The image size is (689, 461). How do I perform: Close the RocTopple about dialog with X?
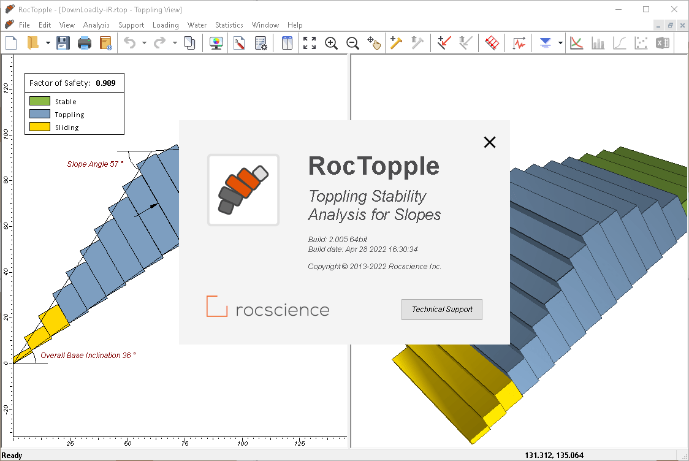pos(490,142)
